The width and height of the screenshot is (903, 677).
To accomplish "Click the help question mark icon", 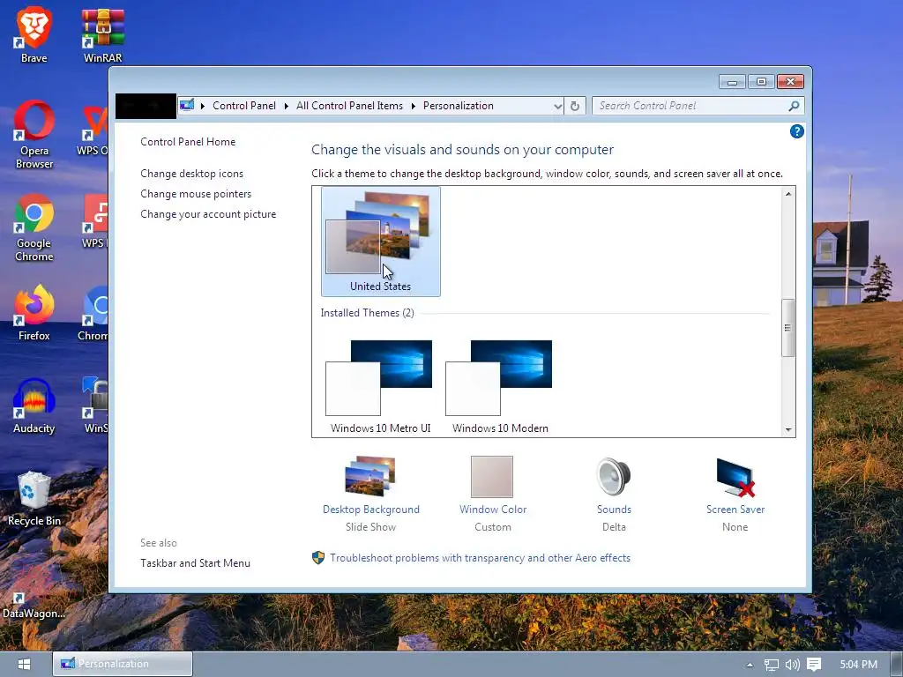I will click(x=797, y=132).
